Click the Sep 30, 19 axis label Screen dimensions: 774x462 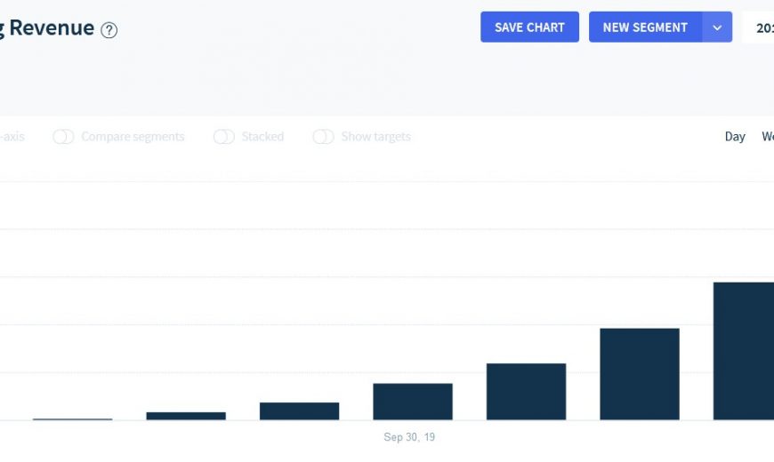point(409,437)
